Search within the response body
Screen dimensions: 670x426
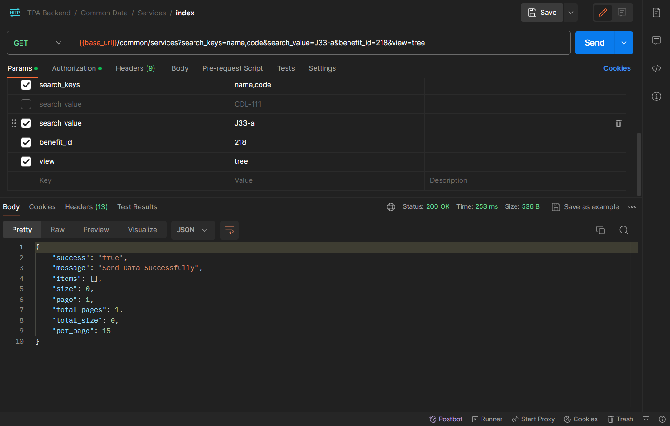tap(623, 230)
